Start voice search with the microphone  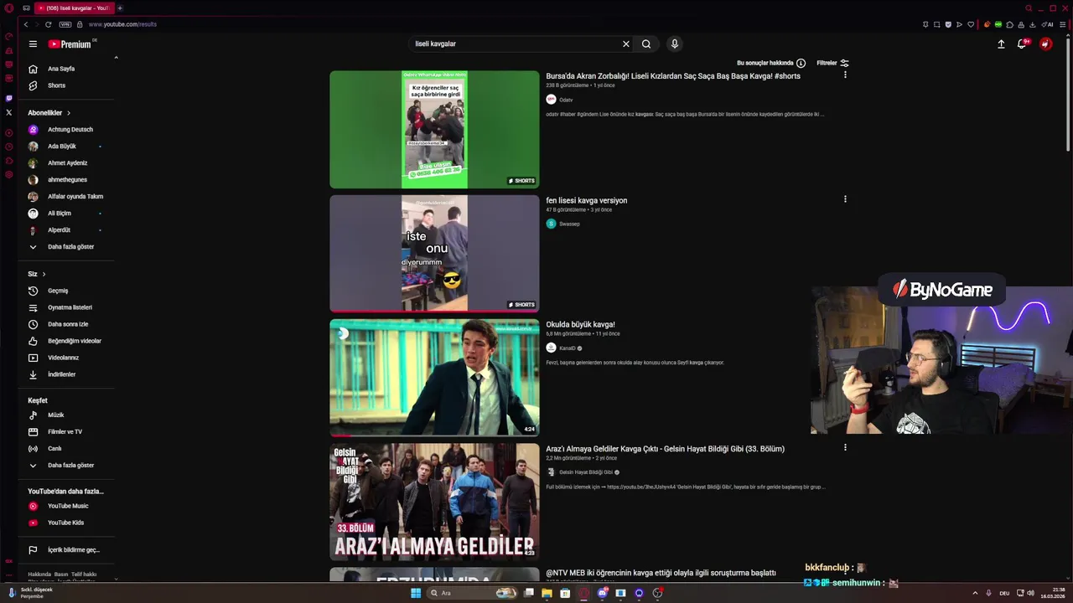(674, 44)
